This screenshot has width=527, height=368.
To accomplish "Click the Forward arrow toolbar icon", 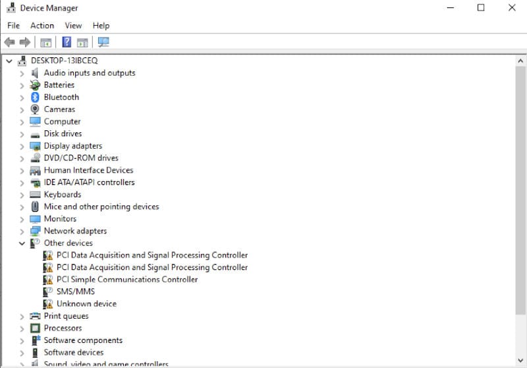I will click(x=25, y=42).
